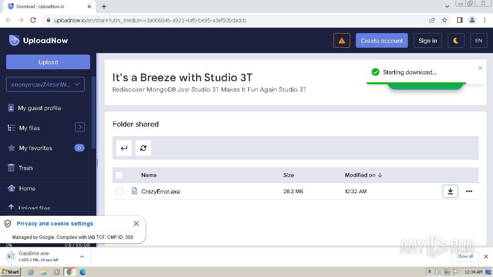Click the My favorites star icon
493x277 pixels.
click(11, 148)
